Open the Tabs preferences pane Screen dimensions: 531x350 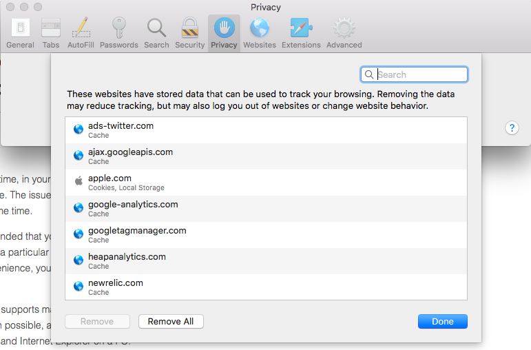point(51,33)
